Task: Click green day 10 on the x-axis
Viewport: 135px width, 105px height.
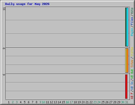Action: (x=44, y=102)
